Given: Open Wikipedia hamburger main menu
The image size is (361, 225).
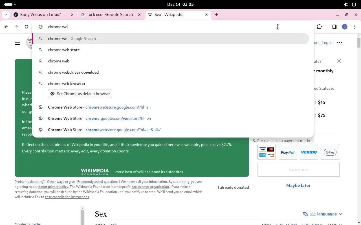Looking at the screenshot, I should 17,43.
